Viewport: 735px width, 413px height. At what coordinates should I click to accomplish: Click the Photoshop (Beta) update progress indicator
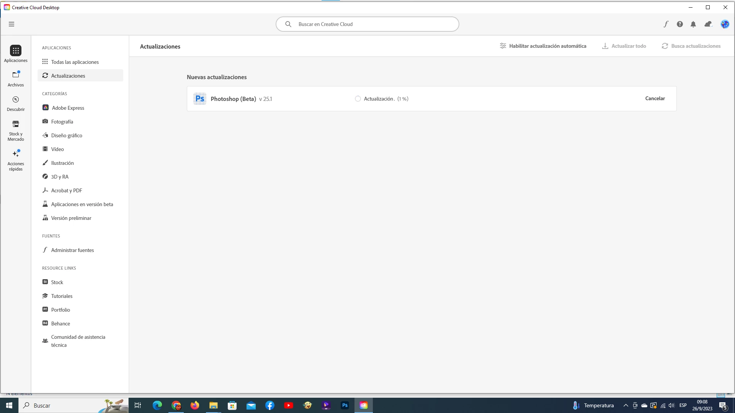coord(358,99)
